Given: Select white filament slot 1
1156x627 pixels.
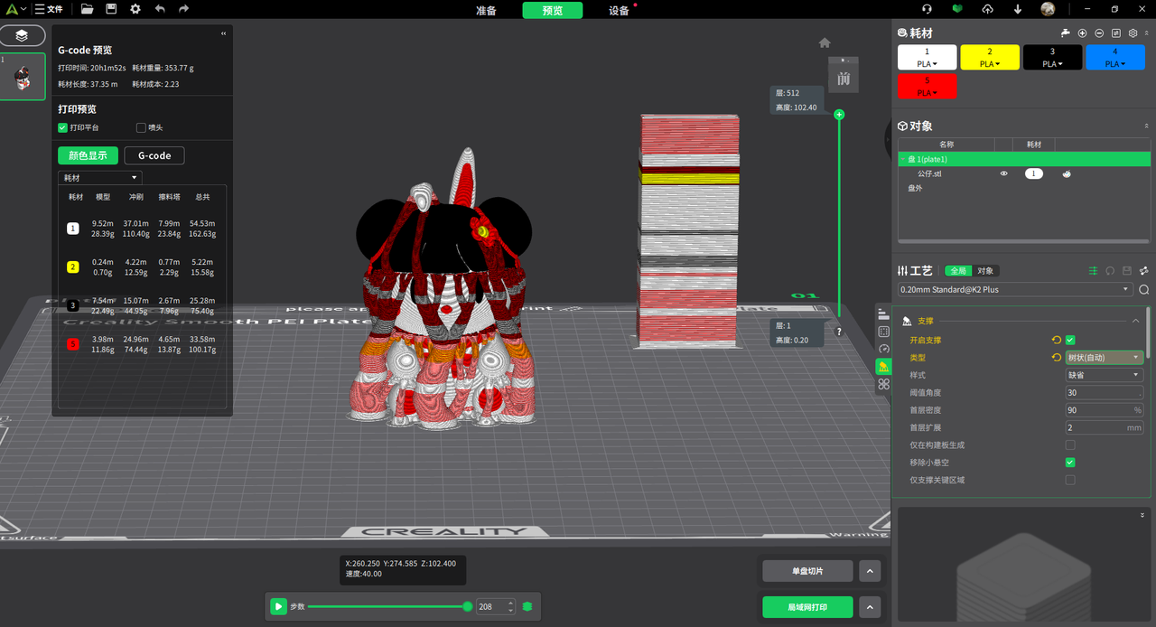Looking at the screenshot, I should (927, 58).
